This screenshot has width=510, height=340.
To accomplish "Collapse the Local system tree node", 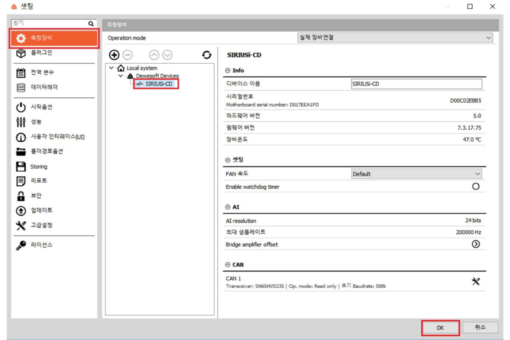I will [111, 68].
